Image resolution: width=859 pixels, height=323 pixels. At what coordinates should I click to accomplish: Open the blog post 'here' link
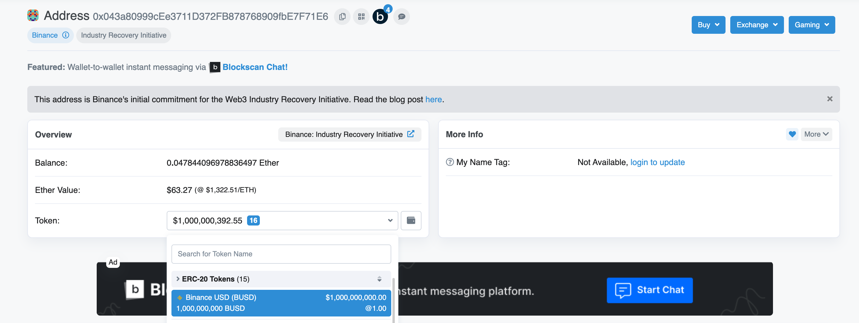click(433, 99)
